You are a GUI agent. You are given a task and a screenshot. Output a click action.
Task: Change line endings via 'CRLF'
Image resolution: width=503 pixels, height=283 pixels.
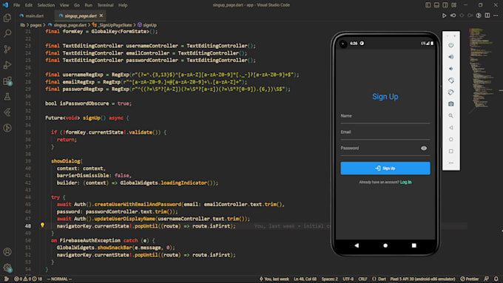coord(362,279)
